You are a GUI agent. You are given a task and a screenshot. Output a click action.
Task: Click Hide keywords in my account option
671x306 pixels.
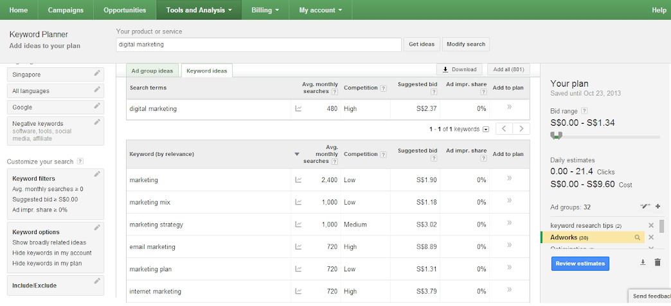pyautogui.click(x=52, y=253)
